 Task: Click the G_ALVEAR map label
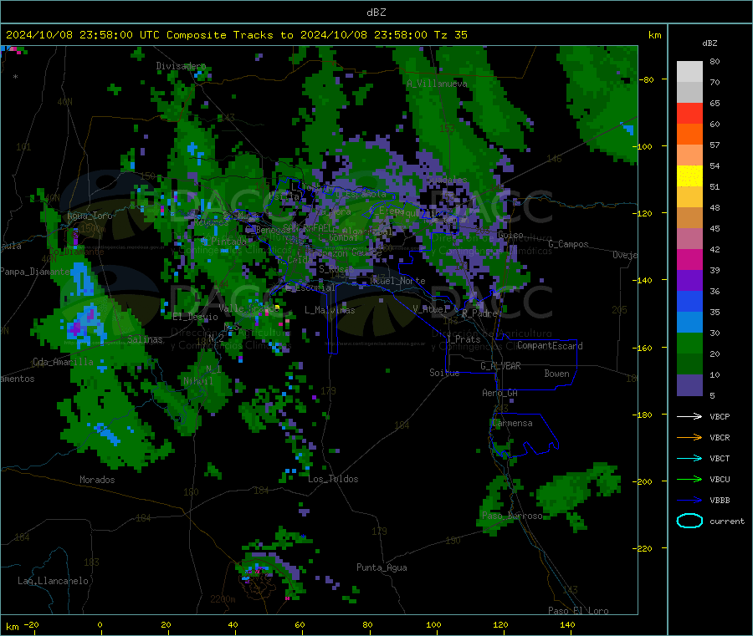click(500, 366)
